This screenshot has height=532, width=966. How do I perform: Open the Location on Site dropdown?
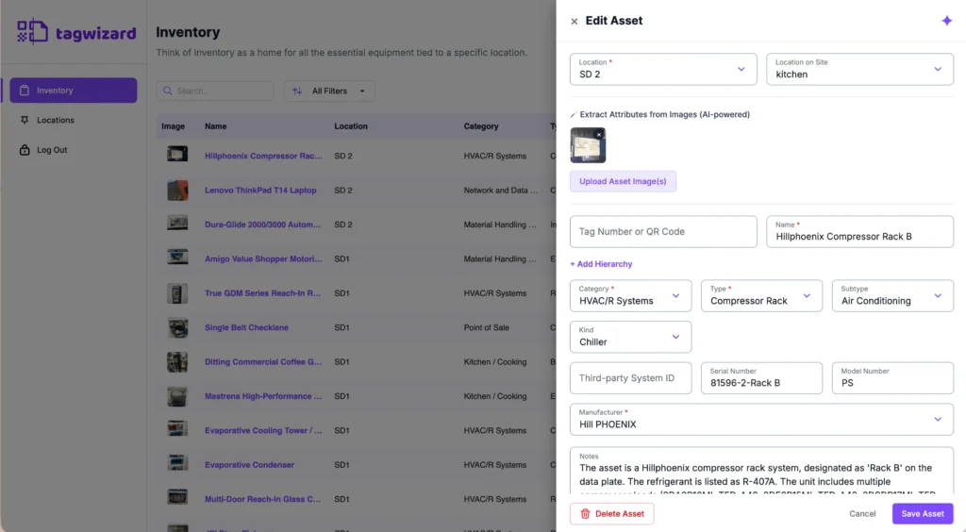pos(859,69)
